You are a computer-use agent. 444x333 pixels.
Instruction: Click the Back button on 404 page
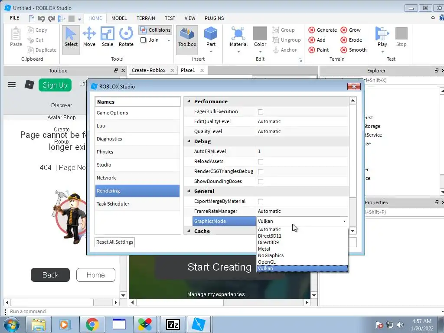click(x=50, y=275)
